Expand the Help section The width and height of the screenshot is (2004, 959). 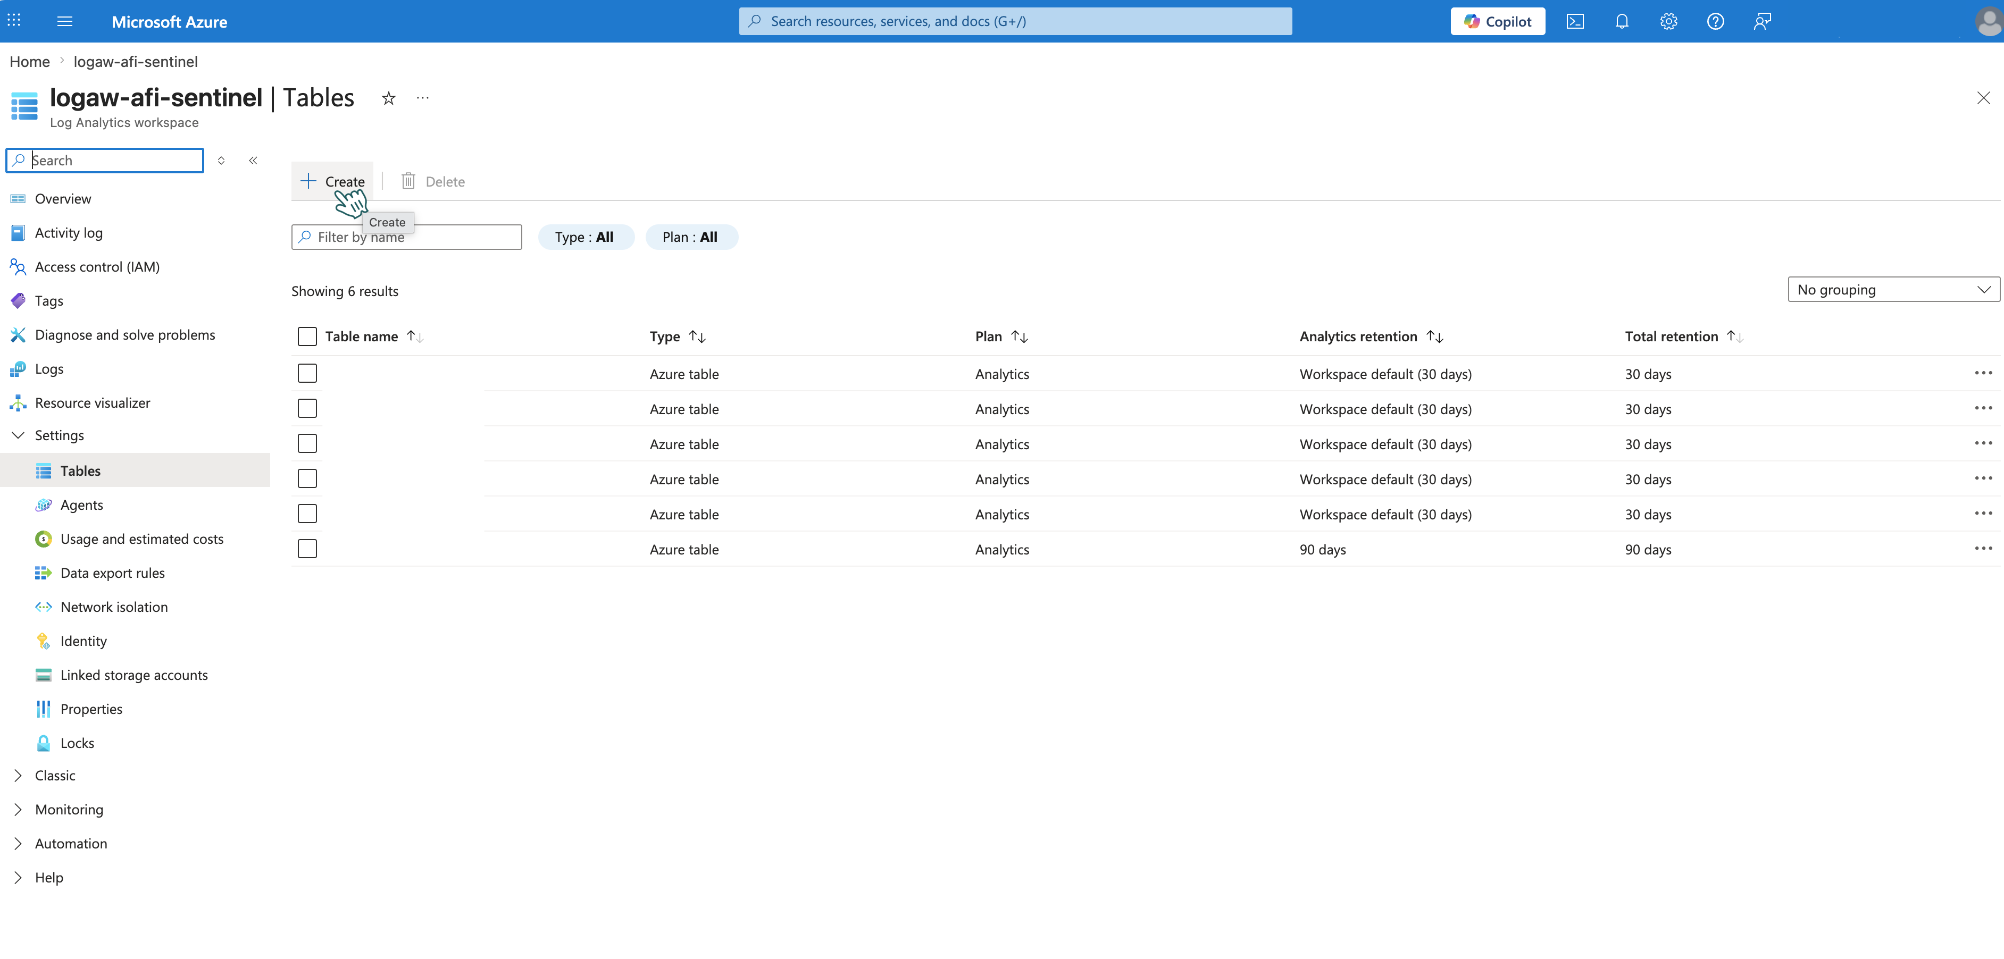point(18,877)
